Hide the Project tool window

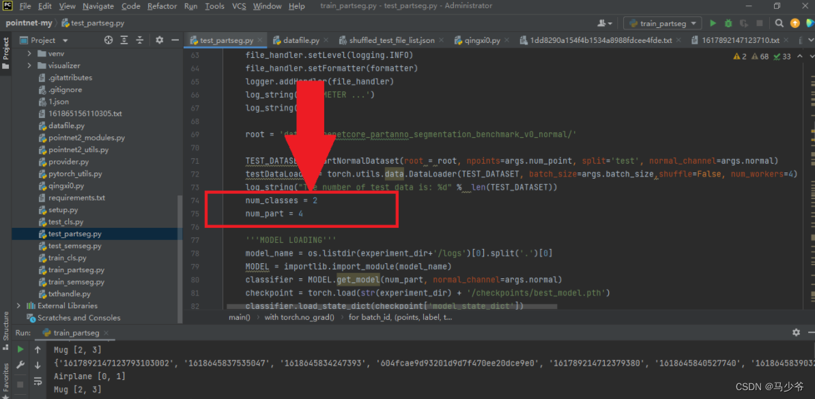point(175,40)
